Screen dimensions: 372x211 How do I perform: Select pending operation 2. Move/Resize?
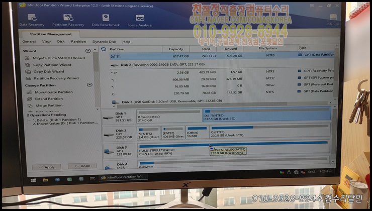[x=65, y=123]
